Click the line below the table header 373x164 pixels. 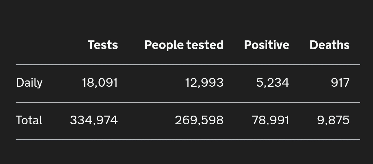(188, 64)
